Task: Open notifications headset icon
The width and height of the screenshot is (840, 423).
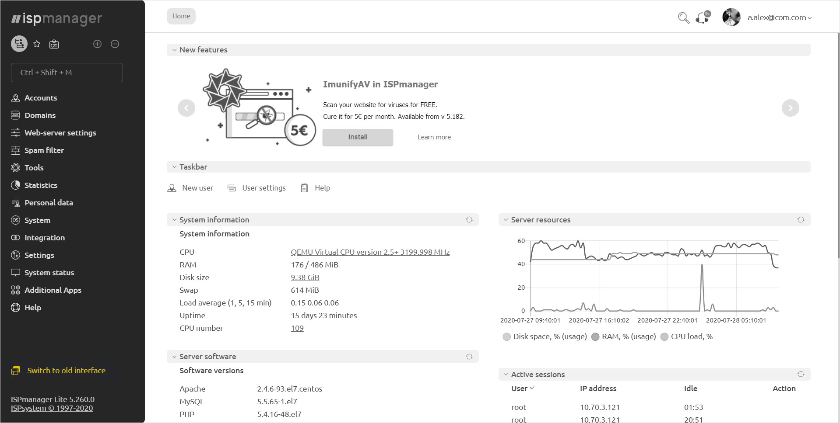Action: (703, 18)
